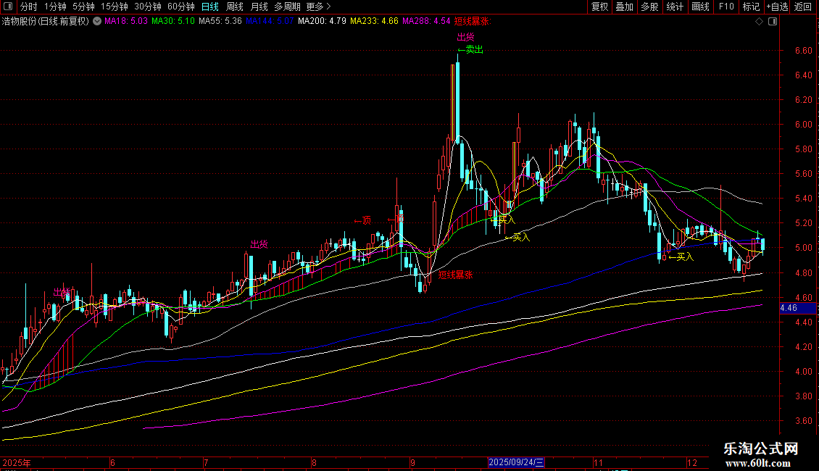Open the 多股 multi-stock view
819x471 pixels.
click(x=650, y=7)
